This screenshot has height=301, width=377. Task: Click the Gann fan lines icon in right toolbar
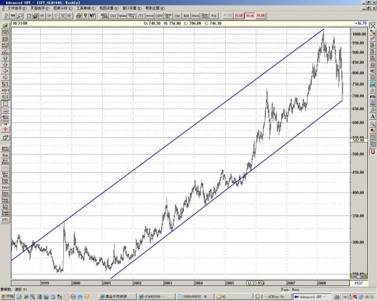click(372, 71)
